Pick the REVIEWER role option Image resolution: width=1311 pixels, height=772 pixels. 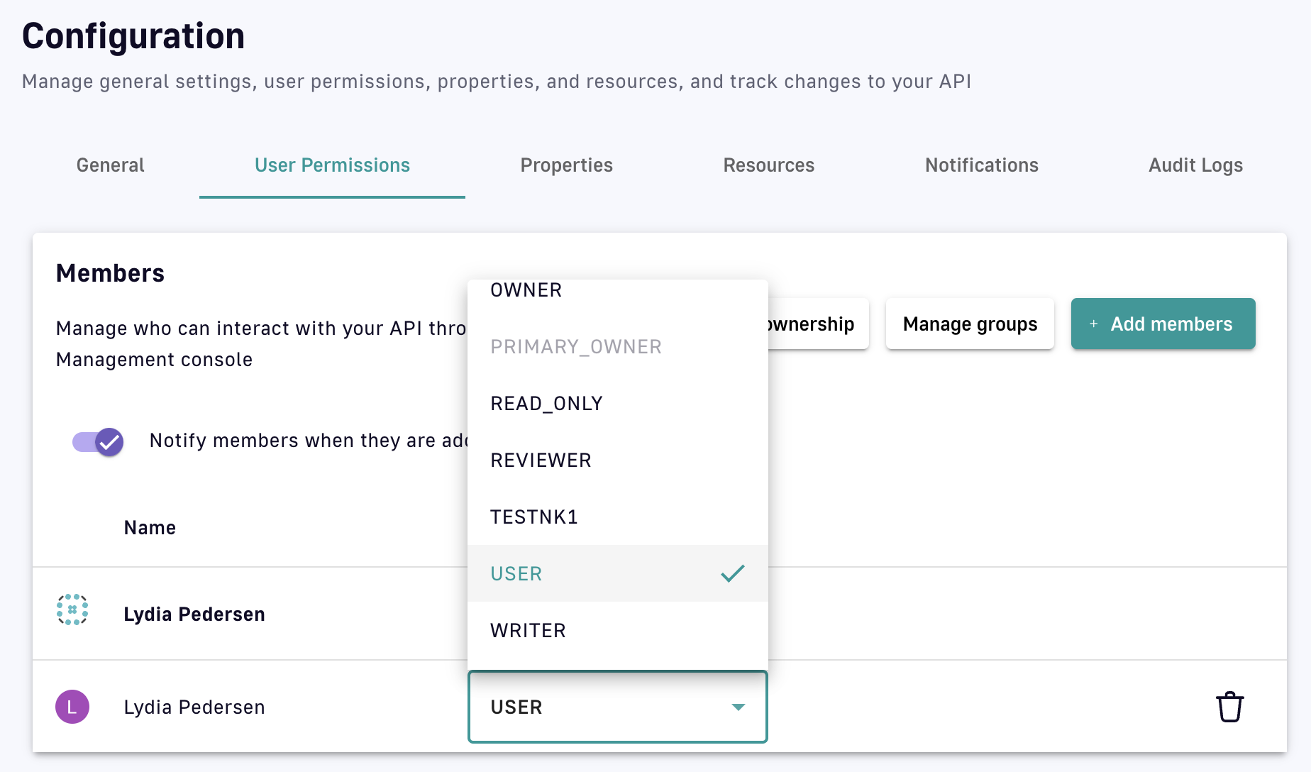(x=541, y=461)
